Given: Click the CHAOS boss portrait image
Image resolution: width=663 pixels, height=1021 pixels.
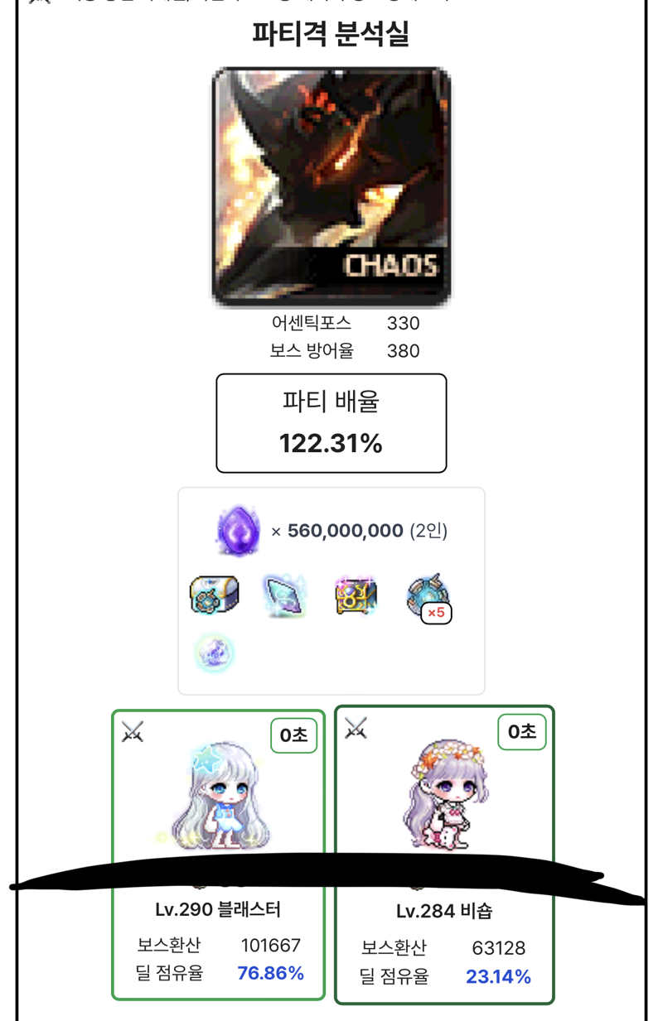Looking at the screenshot, I should [331, 187].
